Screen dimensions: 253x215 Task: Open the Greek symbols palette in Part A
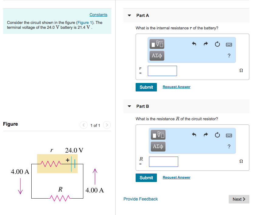157,56
